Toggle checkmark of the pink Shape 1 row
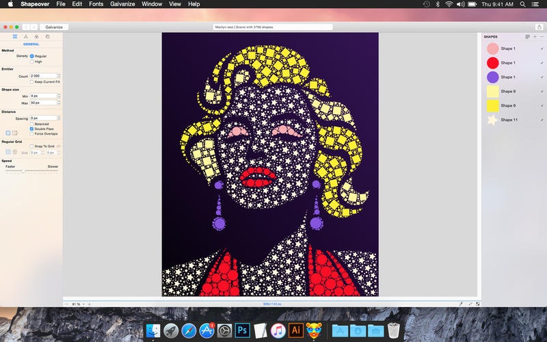Image resolution: width=547 pixels, height=342 pixels. coord(542,49)
